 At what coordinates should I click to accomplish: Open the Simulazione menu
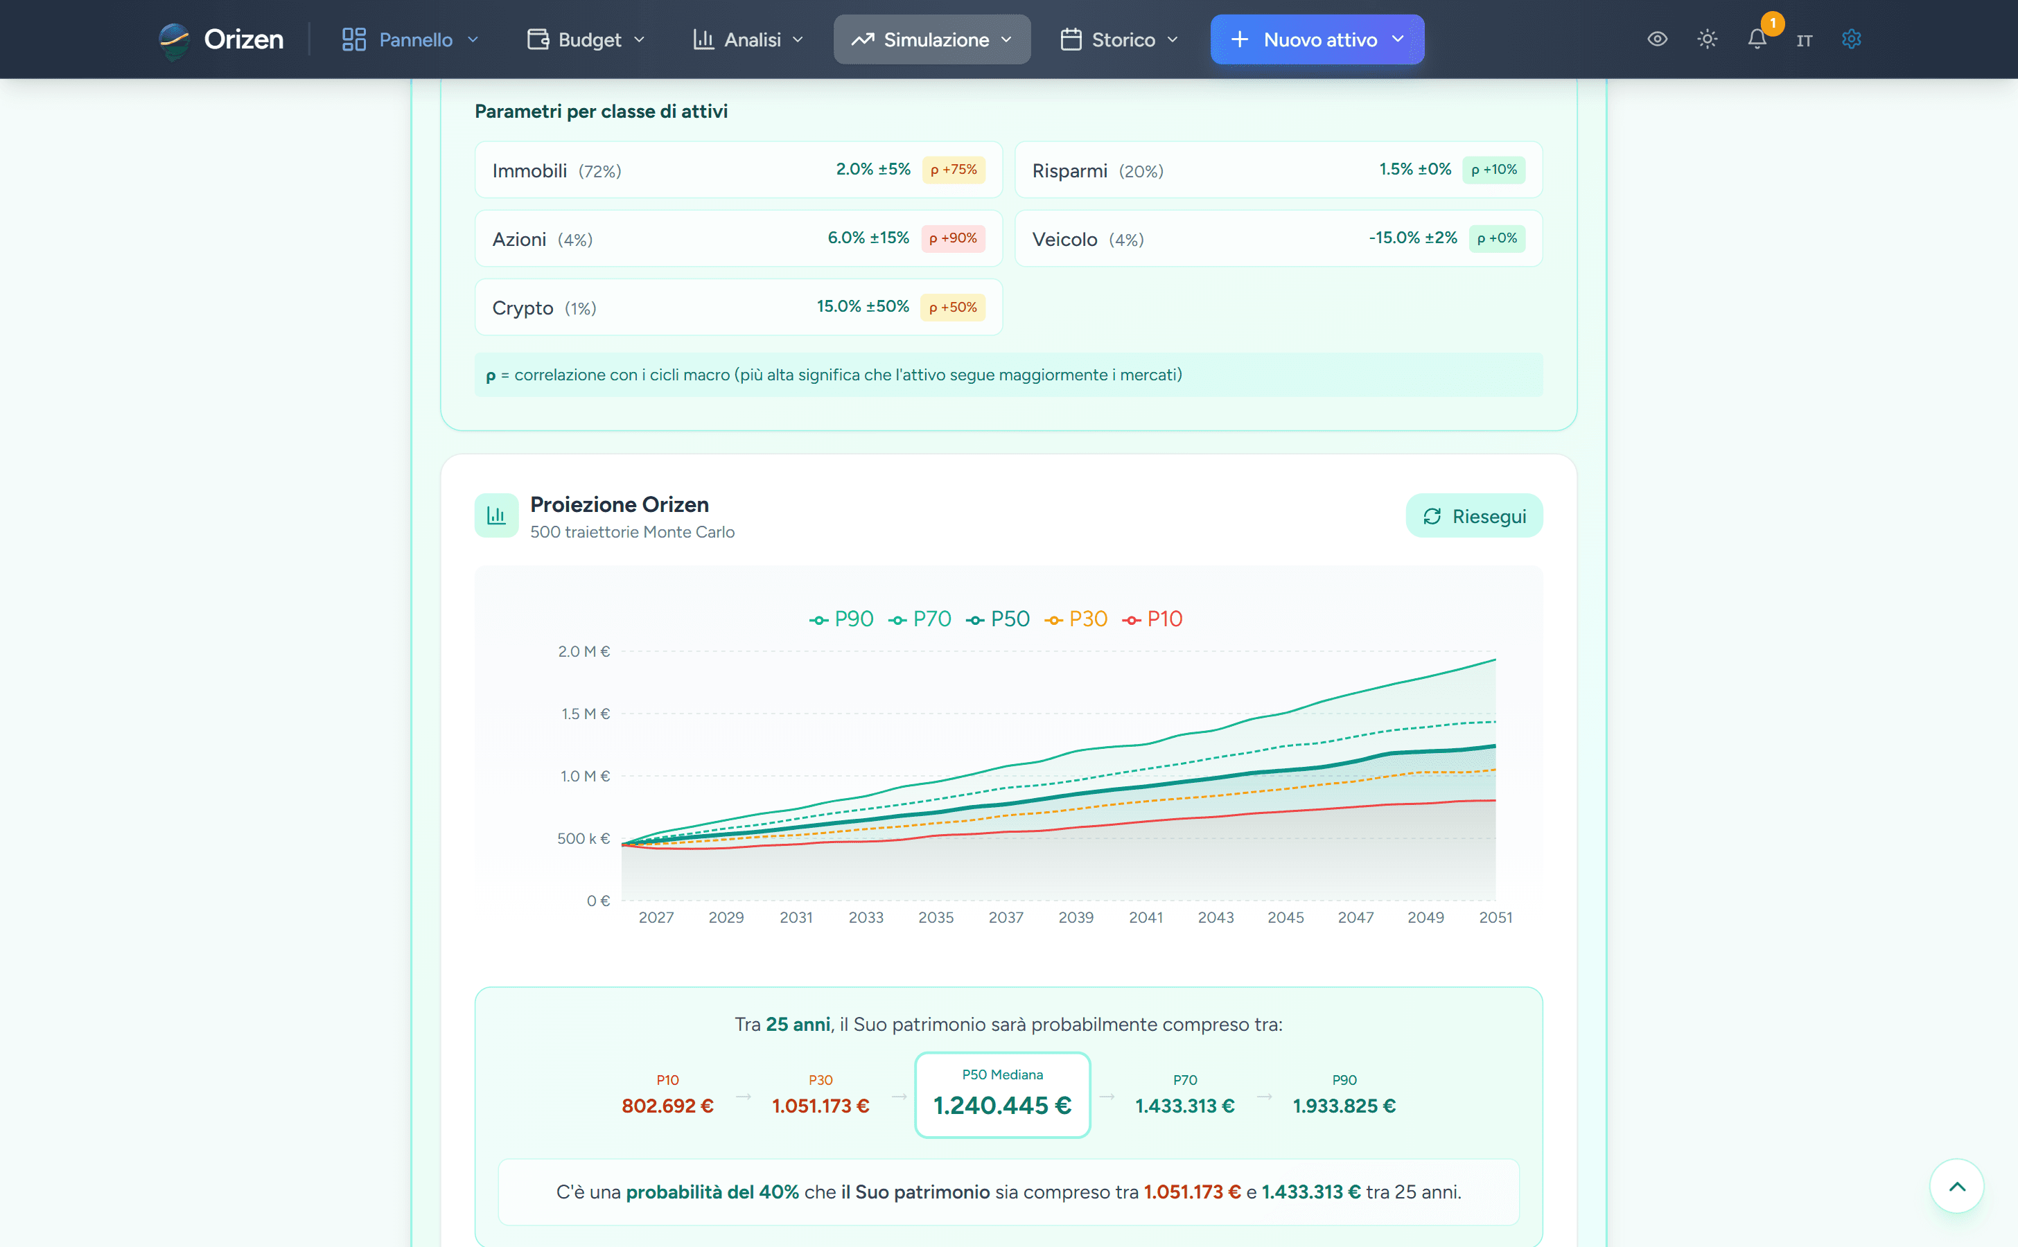click(x=931, y=39)
